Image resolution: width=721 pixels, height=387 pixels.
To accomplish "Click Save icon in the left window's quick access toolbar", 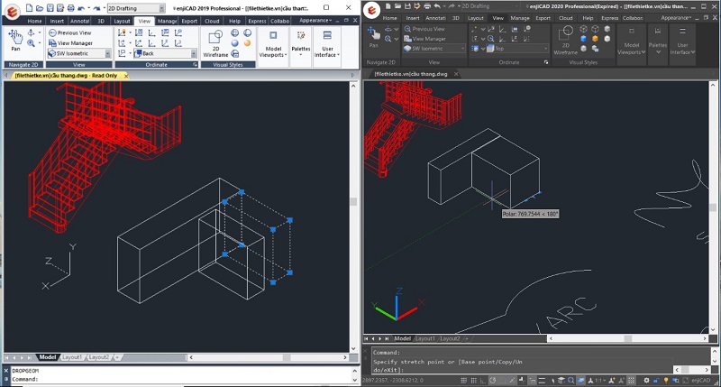I will point(50,8).
